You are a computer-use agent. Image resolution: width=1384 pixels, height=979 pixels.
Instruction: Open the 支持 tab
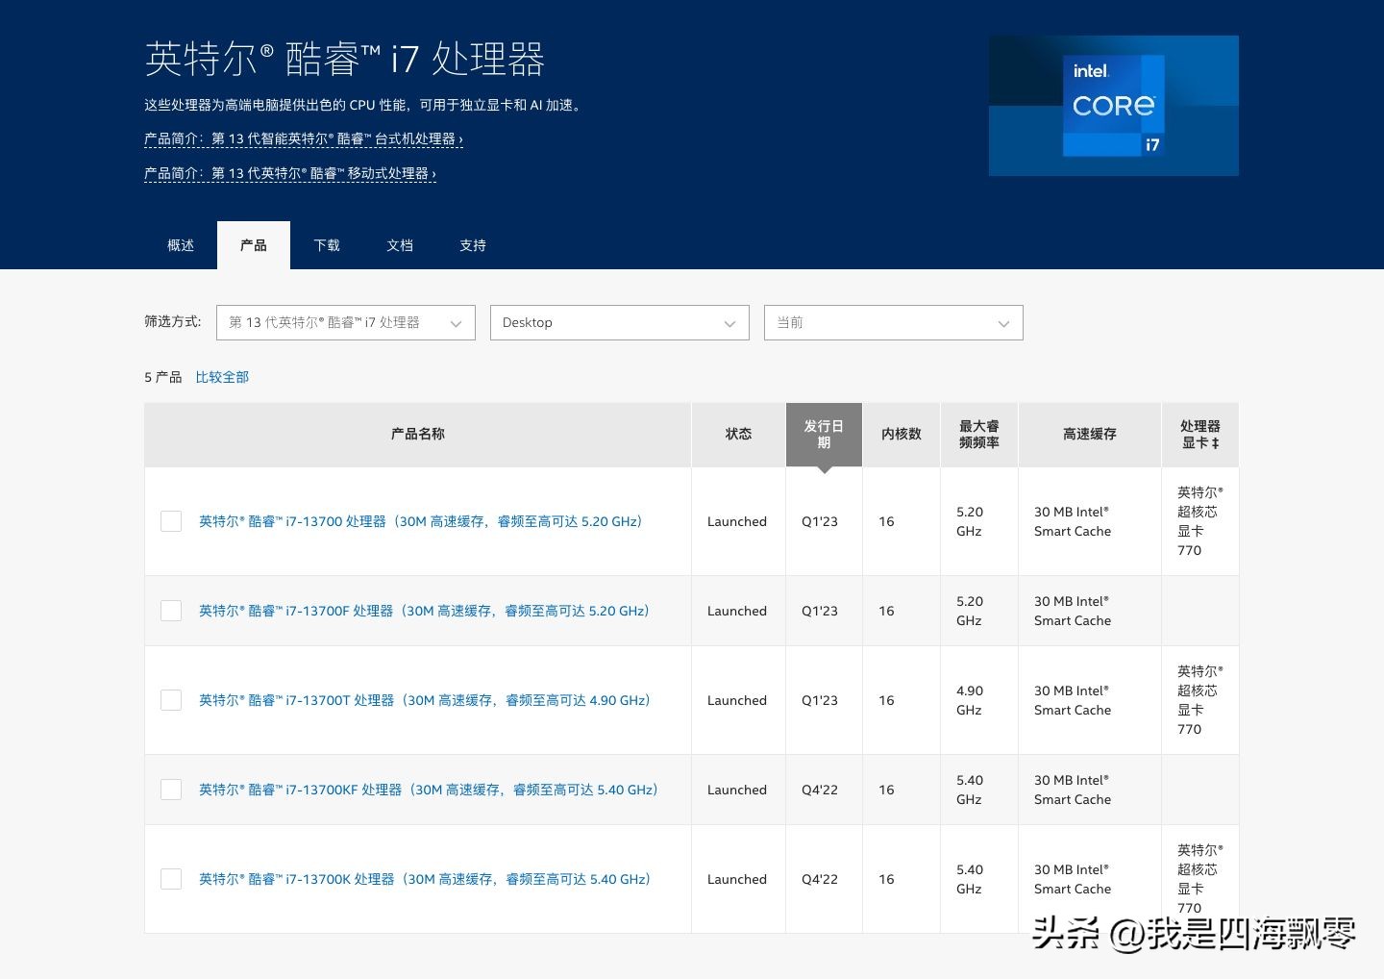[x=472, y=245]
